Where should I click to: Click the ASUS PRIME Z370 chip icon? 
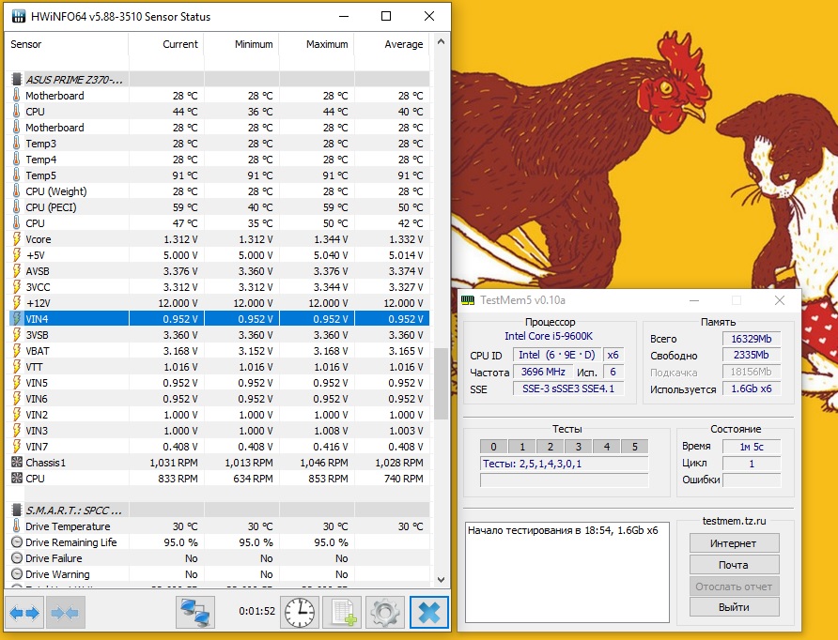click(17, 80)
